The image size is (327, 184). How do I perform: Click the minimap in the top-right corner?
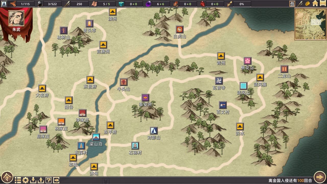(x=310, y=24)
